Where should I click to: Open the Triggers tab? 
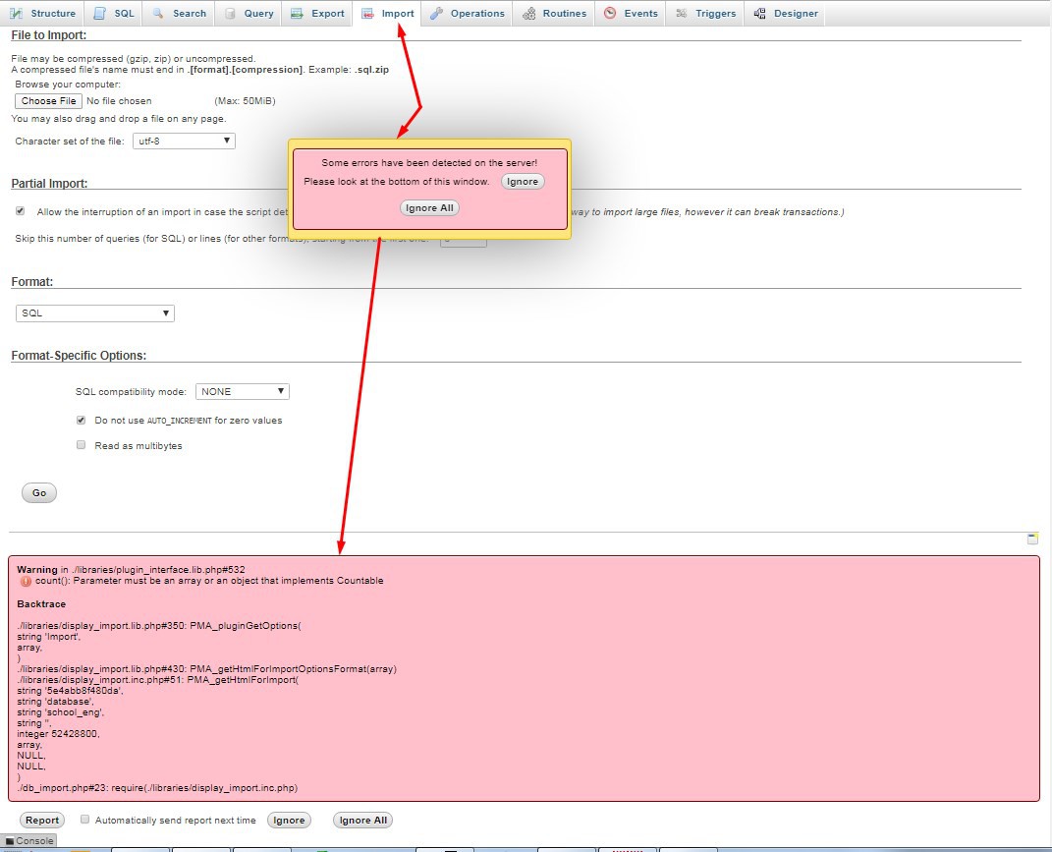(x=705, y=14)
